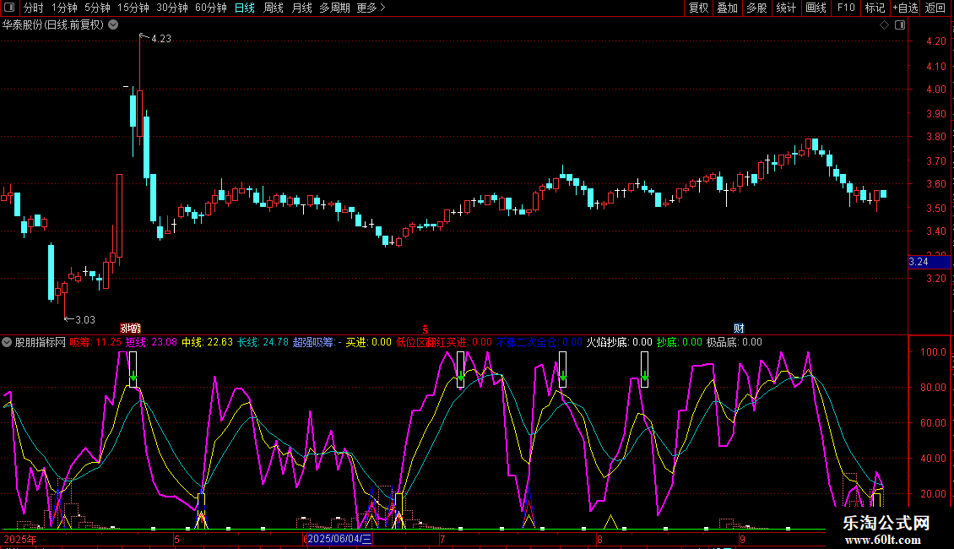
Task: Click the 中线: 22.63 value
Action: point(207,342)
